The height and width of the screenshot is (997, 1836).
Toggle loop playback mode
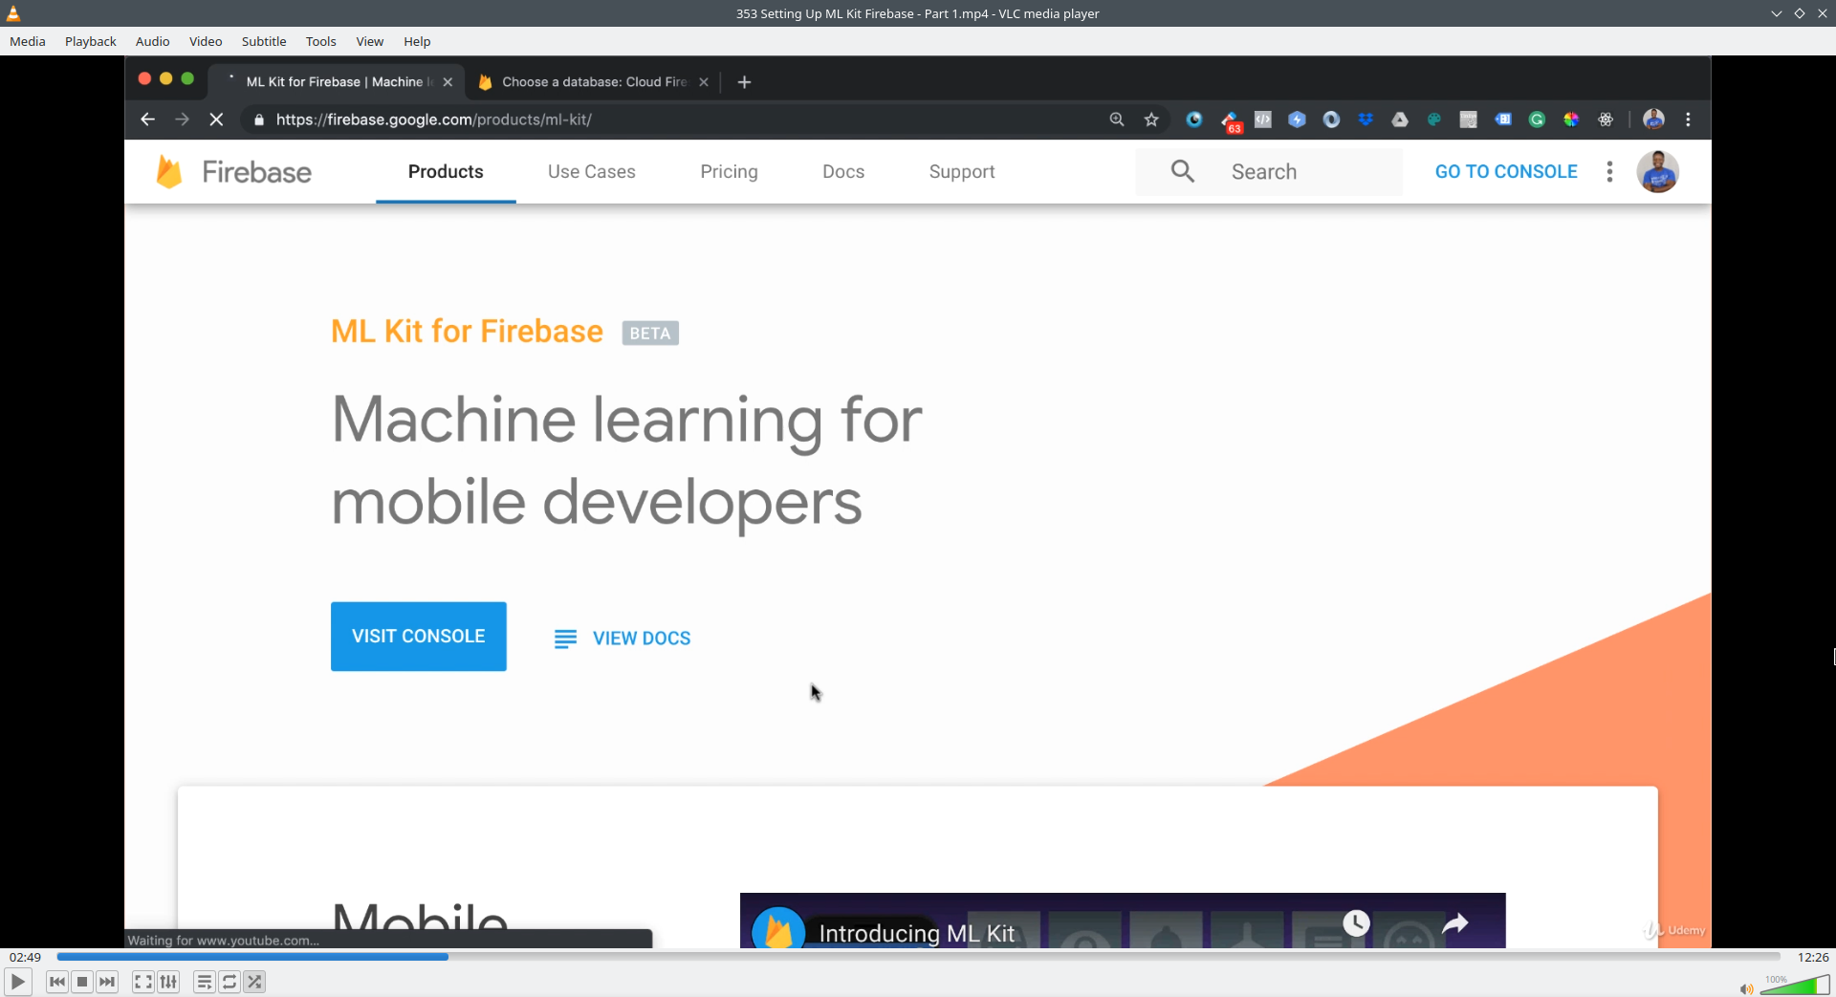coord(229,982)
